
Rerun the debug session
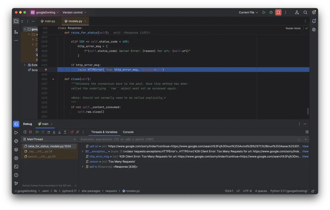point(25,132)
